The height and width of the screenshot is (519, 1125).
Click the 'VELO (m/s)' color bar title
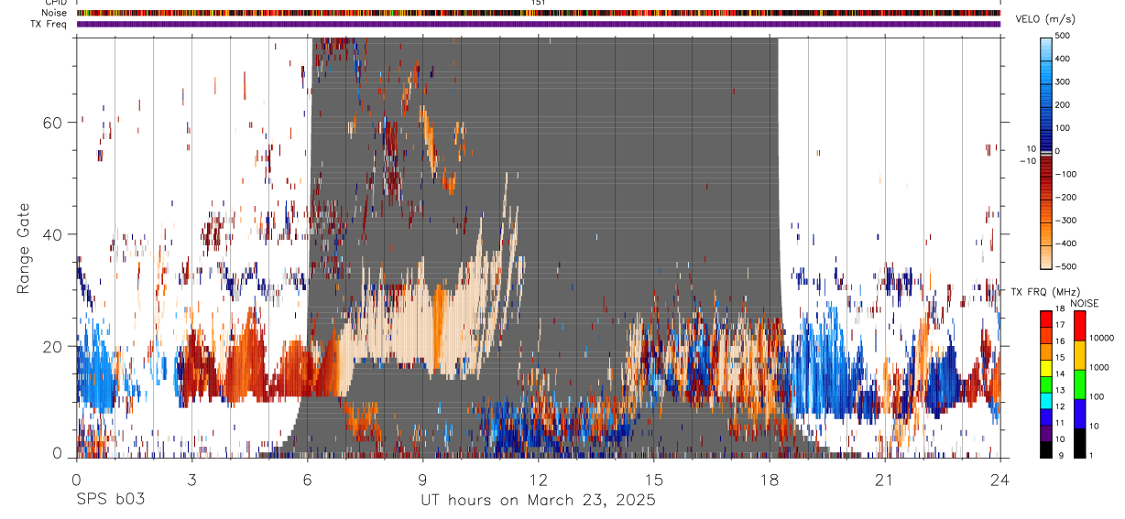tap(1047, 19)
